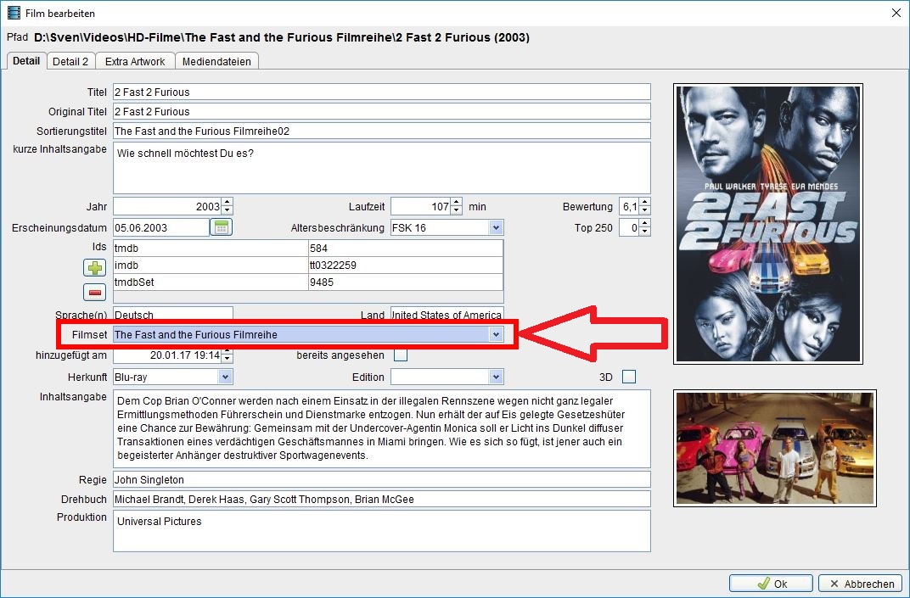Close the Film bearbeiten dialog
The height and width of the screenshot is (598, 910).
896,13
